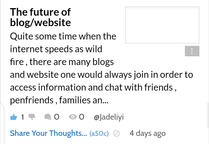
Task: Click the word penfriends in the excerpt
Action: pos(32,100)
